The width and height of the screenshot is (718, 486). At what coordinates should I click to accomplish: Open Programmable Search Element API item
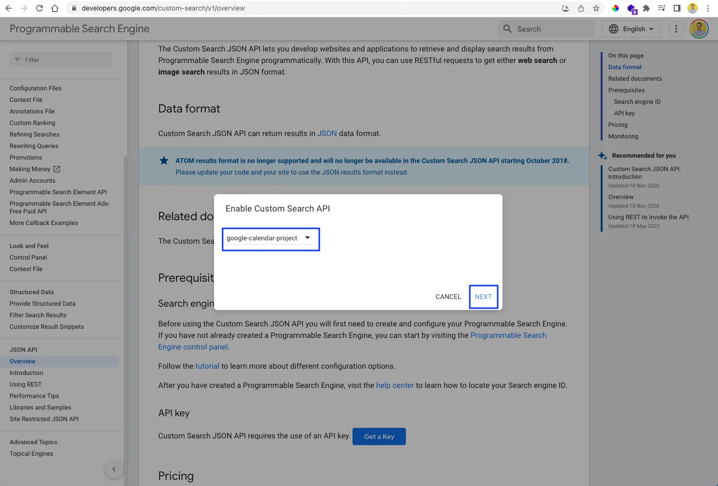58,192
